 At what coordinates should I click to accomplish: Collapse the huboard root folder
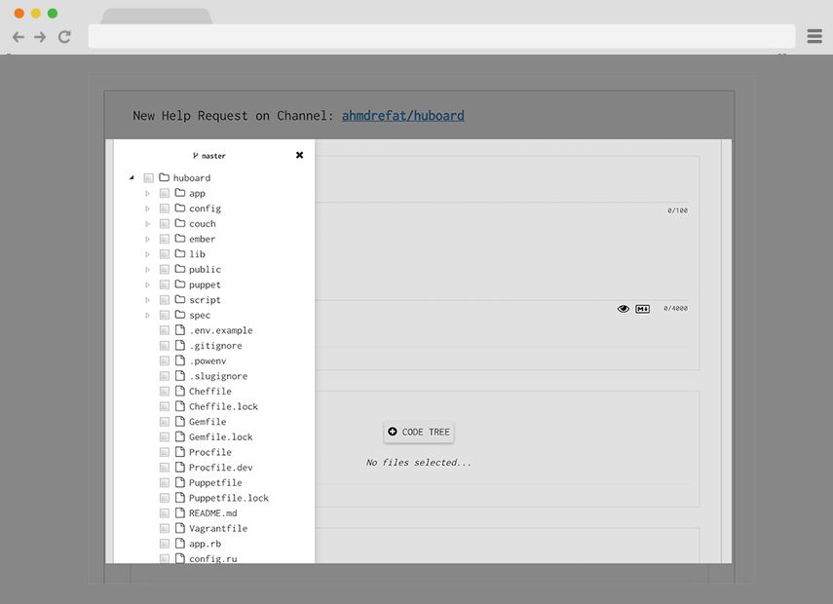coord(132,177)
